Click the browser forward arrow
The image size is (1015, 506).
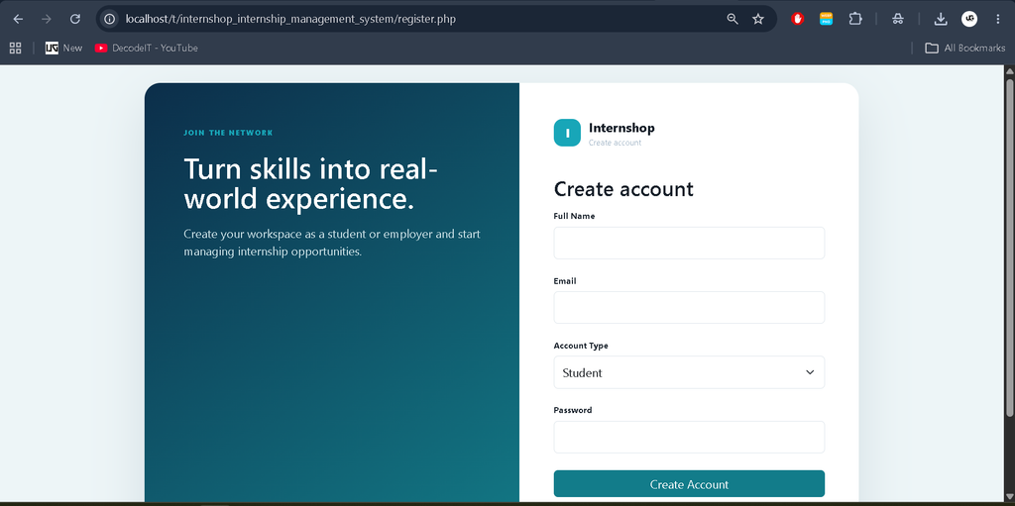pyautogui.click(x=47, y=19)
